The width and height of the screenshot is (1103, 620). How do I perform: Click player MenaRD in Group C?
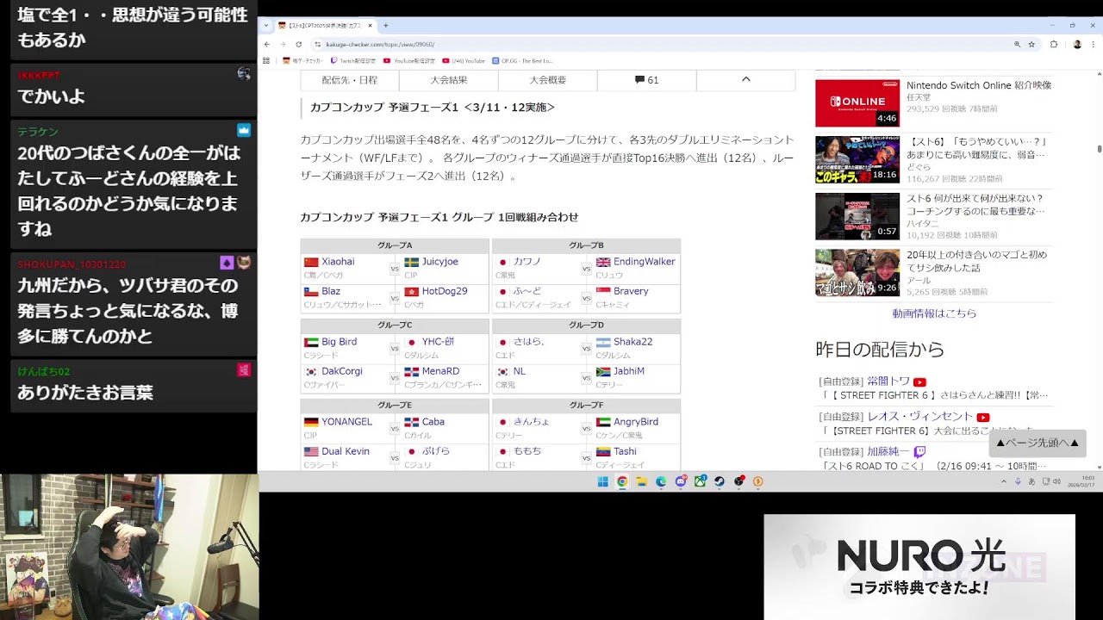440,371
